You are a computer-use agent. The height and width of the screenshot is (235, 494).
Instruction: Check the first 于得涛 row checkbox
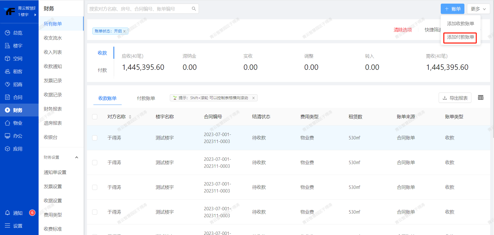click(x=95, y=138)
